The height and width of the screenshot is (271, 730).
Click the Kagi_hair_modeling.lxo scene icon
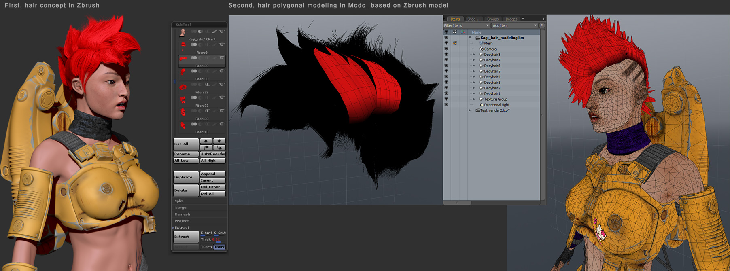477,38
